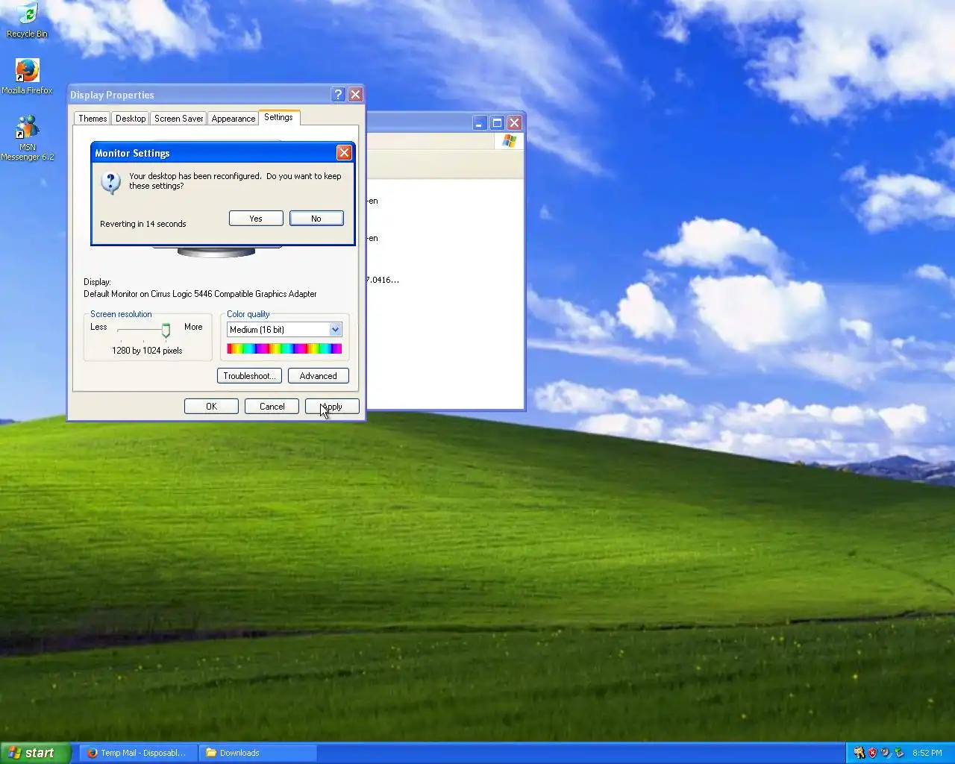955x764 pixels.
Task: Click the question mark icon in Monitor Settings
Action: [x=110, y=182]
